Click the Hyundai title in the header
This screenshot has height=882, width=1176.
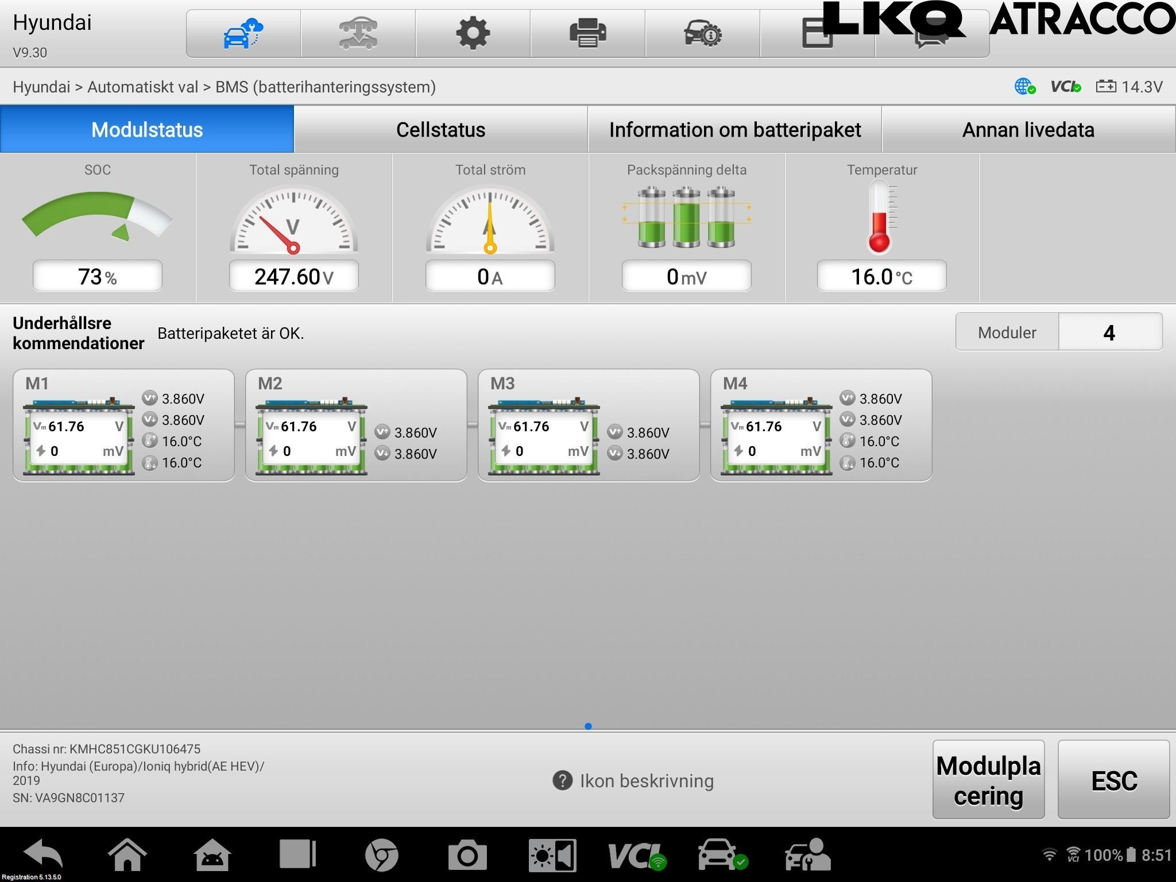click(x=52, y=22)
